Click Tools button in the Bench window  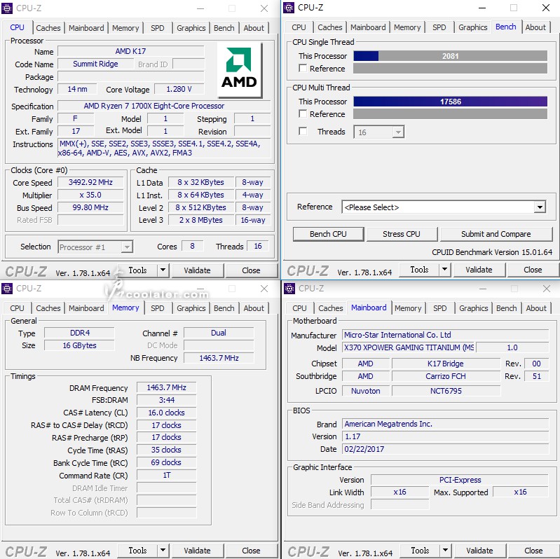(x=419, y=270)
